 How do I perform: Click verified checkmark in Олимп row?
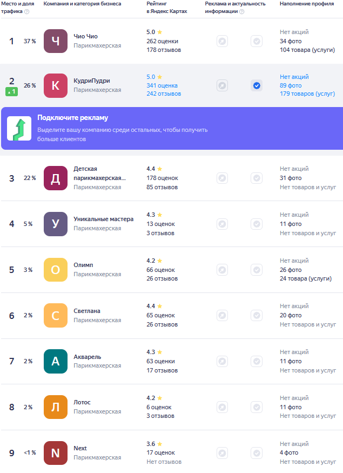click(257, 270)
